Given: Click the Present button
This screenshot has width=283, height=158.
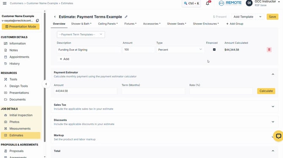Looking at the screenshot, I should click(220, 17).
